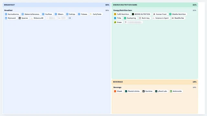This screenshot has width=207, height=116.
Task: Open the yfood Labs chip
Action: pyautogui.click(x=161, y=91)
